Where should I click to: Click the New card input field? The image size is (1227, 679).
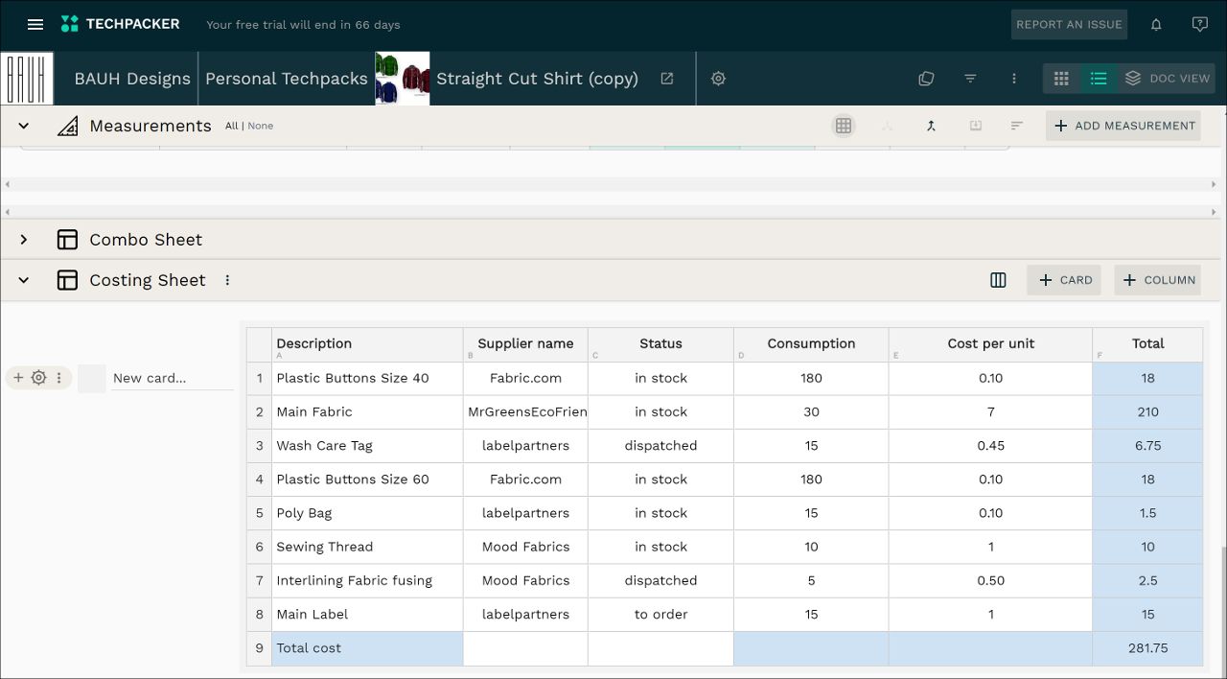point(173,378)
